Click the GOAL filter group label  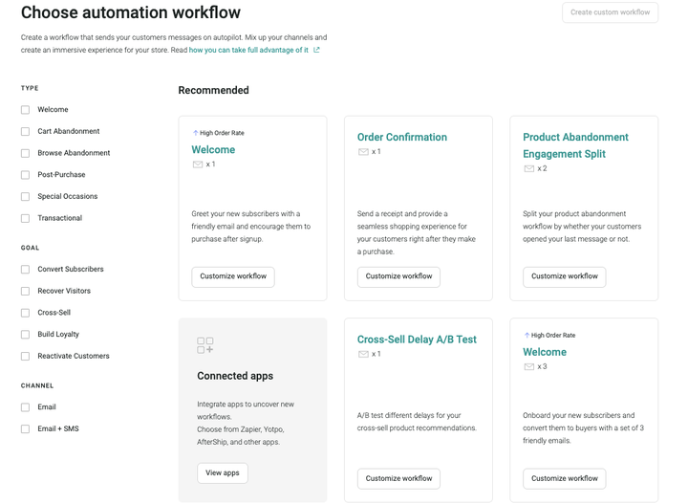point(30,248)
